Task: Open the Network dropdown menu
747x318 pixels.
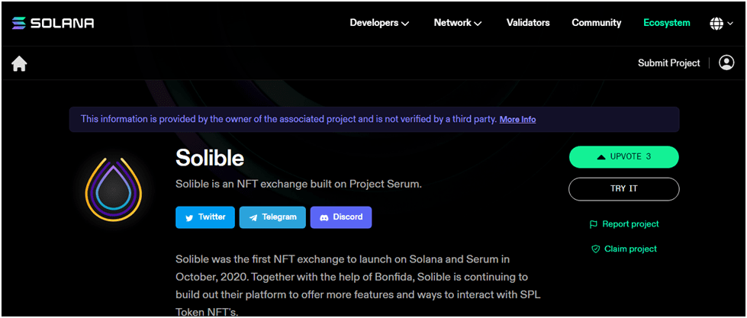Action: point(457,23)
